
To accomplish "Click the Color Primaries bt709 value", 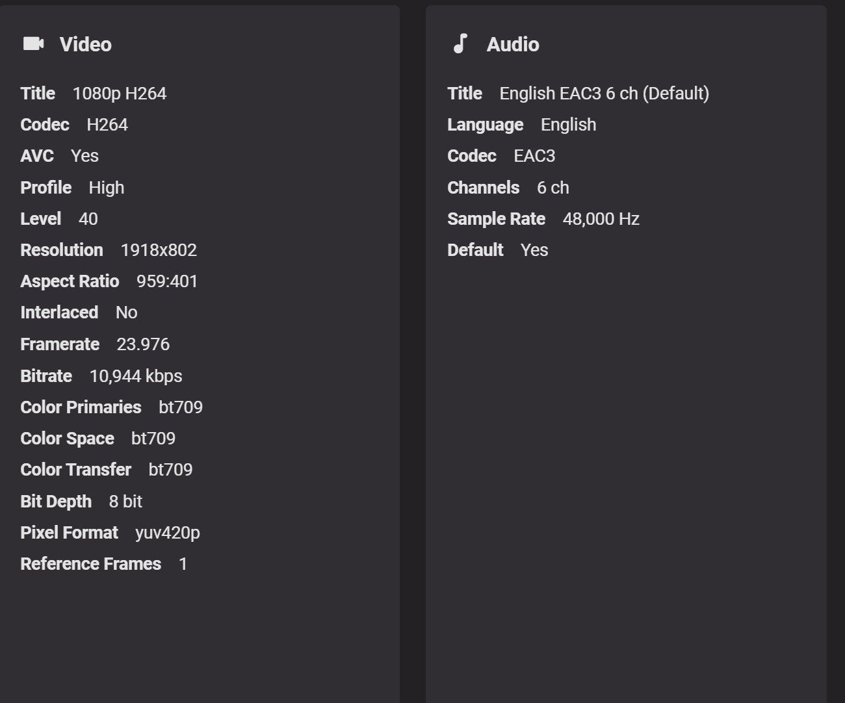I will 181,407.
